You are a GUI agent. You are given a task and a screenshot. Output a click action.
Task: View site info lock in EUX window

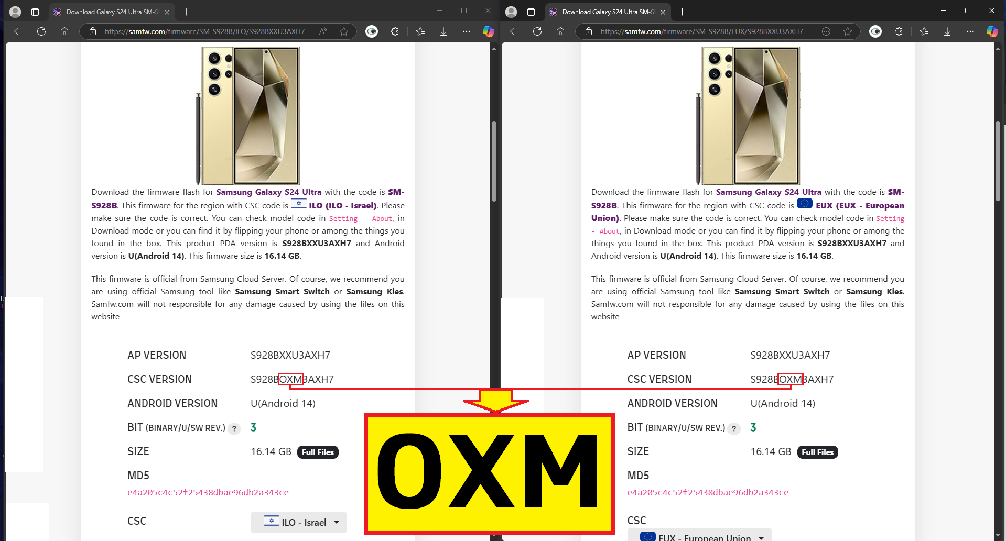click(x=589, y=31)
